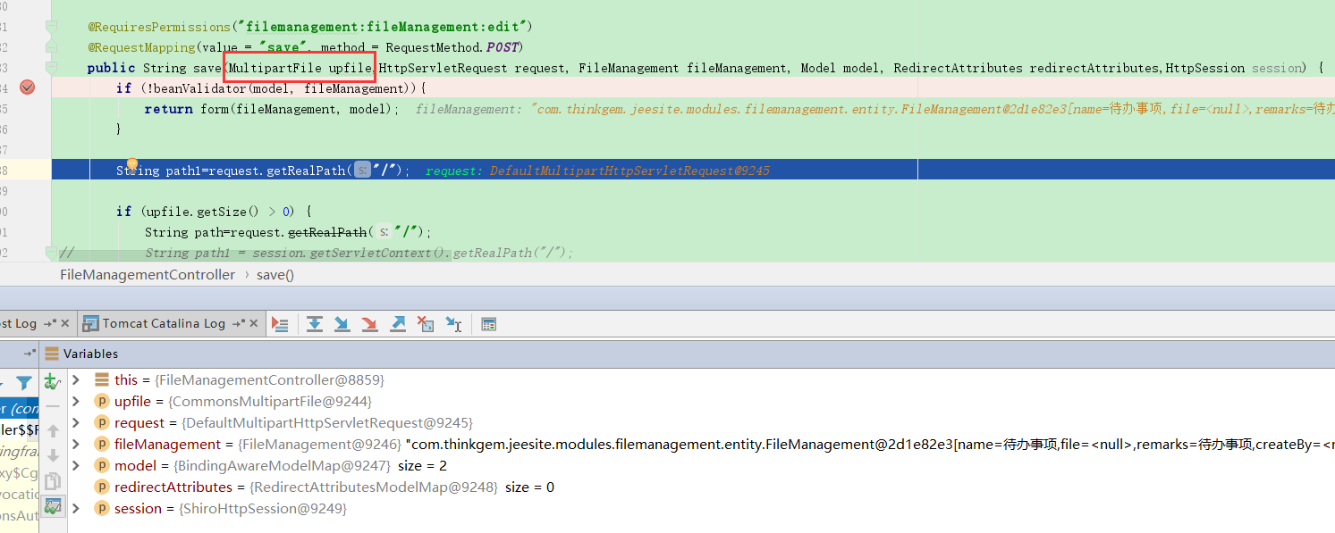Expand the 'fileManagement' variable node
This screenshot has width=1335, height=533.
76,445
